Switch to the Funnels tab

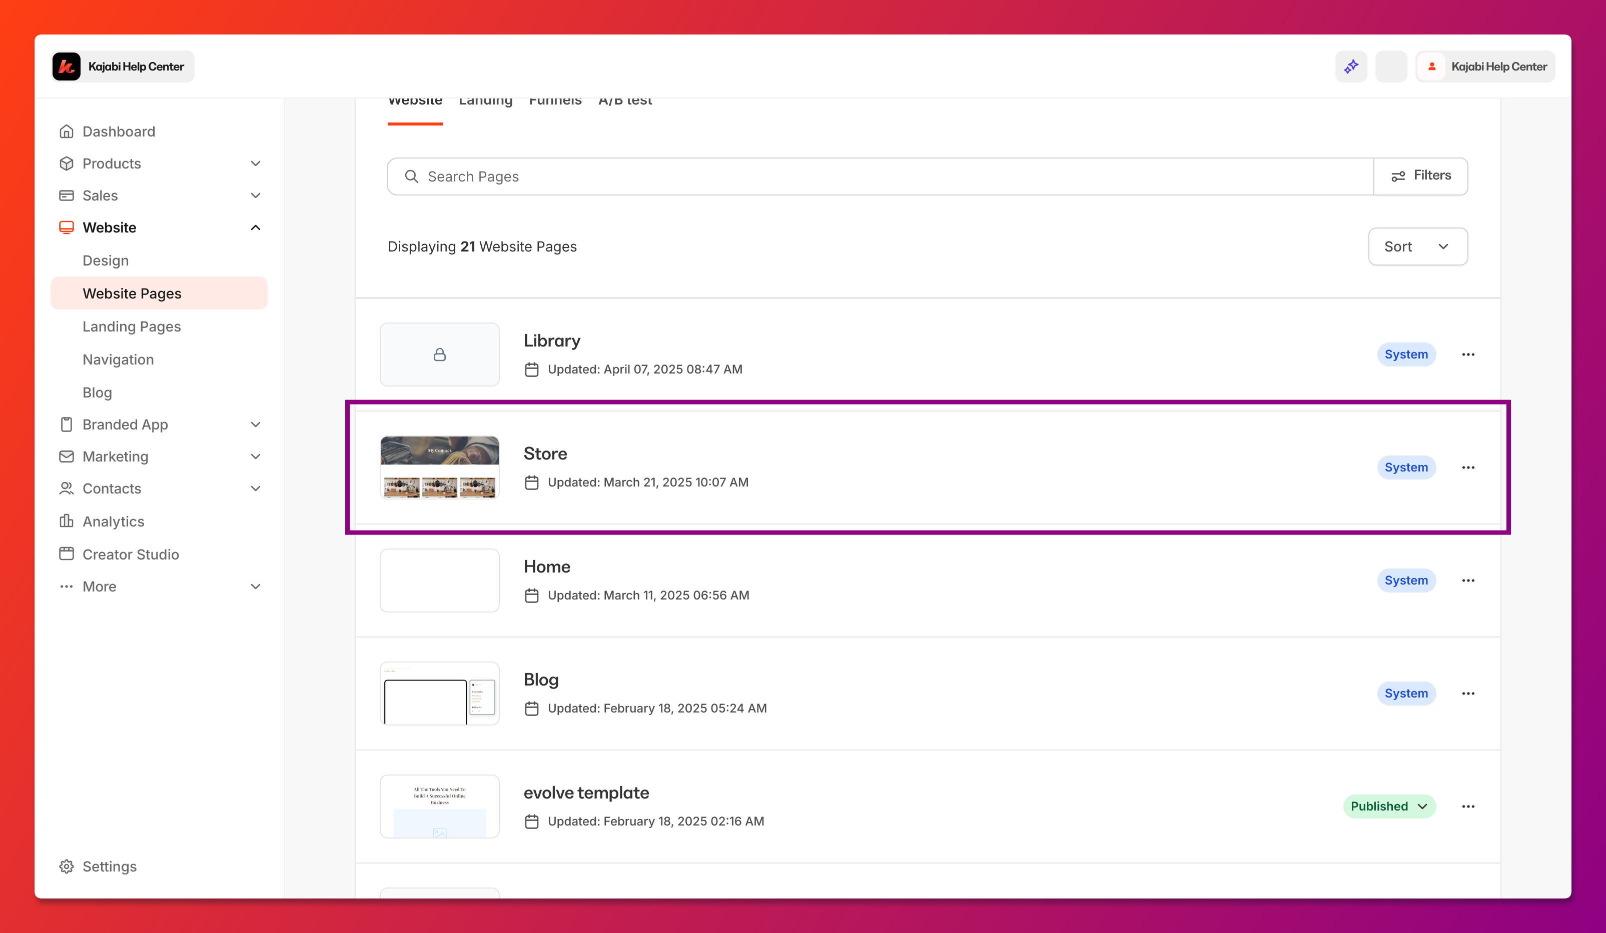(x=555, y=102)
